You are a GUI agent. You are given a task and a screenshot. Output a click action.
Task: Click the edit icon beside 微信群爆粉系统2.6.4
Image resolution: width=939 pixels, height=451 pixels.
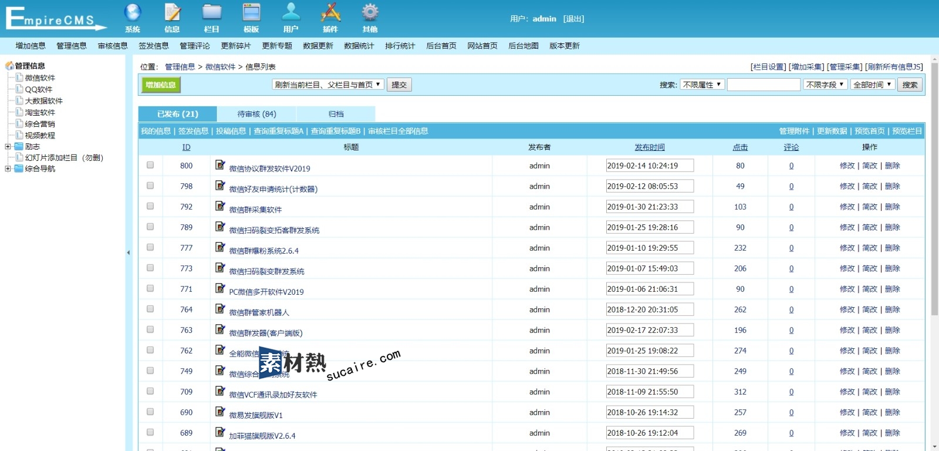click(220, 247)
